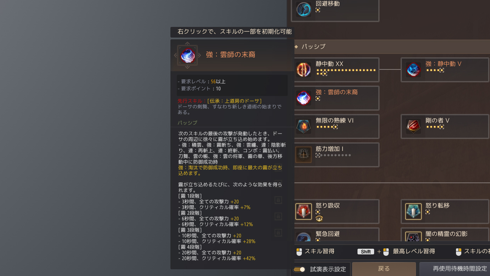Click the 強:雲師の末裔 icon in the skill list

point(304,98)
